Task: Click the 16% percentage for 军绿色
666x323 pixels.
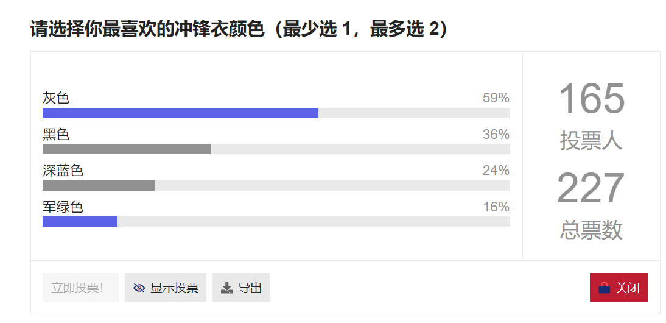Action: click(x=496, y=207)
